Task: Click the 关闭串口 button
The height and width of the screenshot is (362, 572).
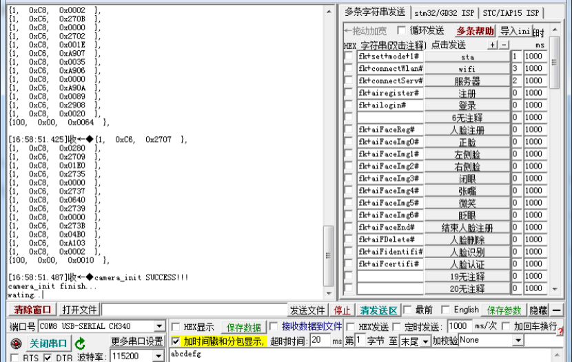Action: click(x=48, y=343)
